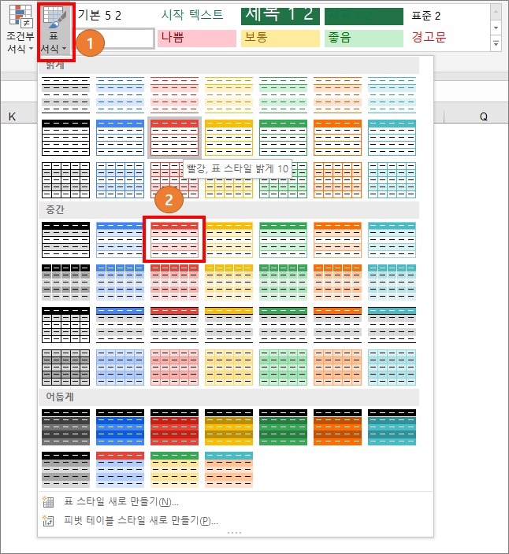Expand the cell styles gallery with the More arrow
This screenshot has width=509, height=554.
tap(496, 43)
